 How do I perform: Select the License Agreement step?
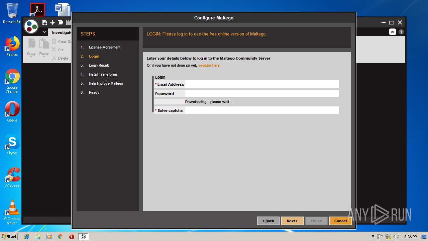tap(104, 47)
